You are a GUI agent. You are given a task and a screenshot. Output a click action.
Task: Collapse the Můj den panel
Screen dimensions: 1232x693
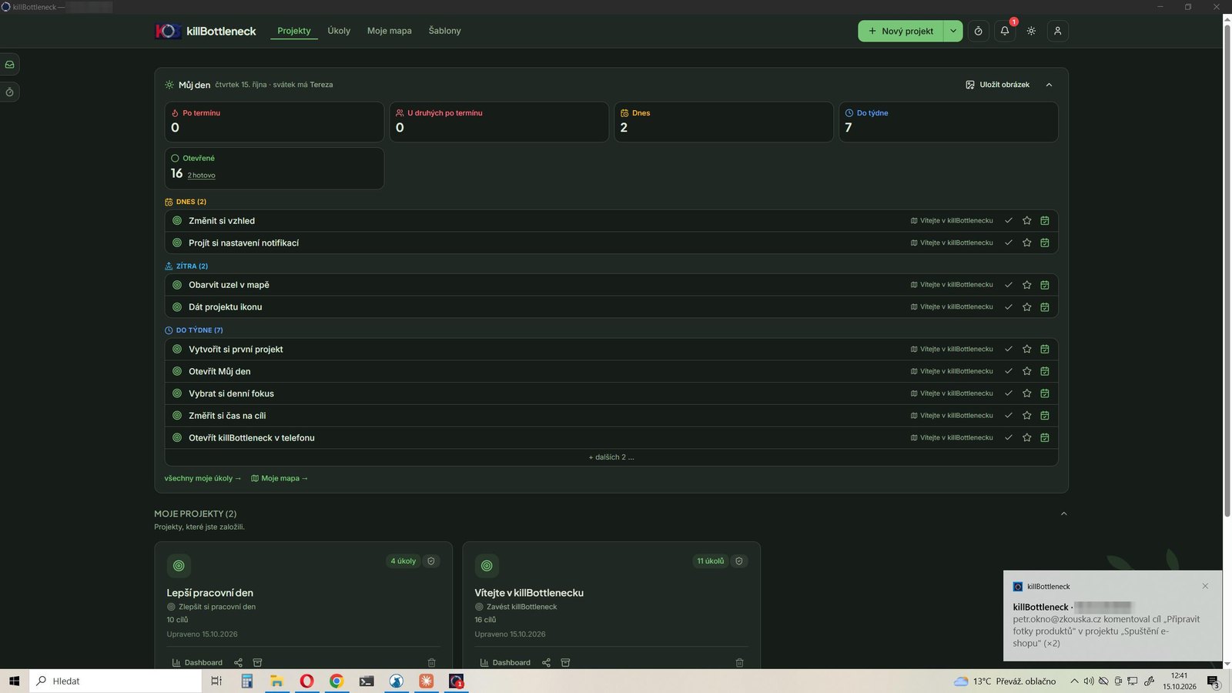pos(1050,85)
